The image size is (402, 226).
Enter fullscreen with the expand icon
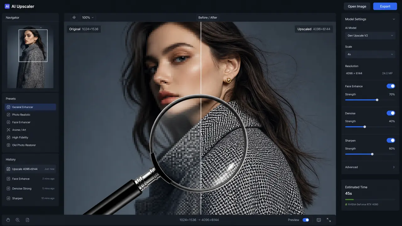pyautogui.click(x=329, y=220)
